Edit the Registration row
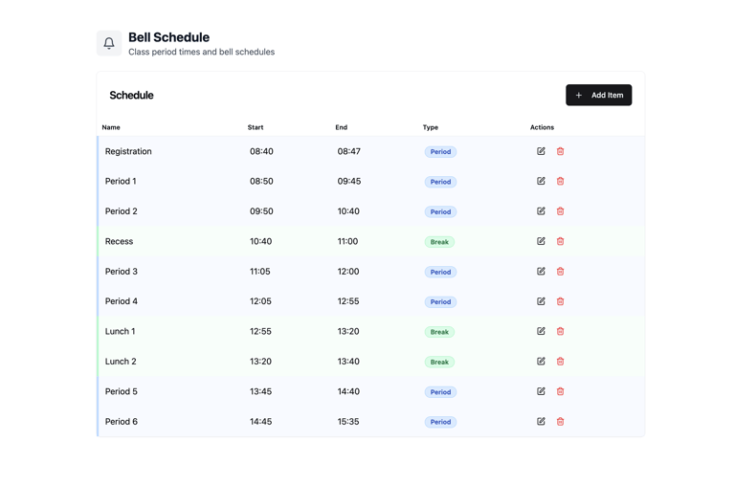735x485 pixels. (541, 151)
